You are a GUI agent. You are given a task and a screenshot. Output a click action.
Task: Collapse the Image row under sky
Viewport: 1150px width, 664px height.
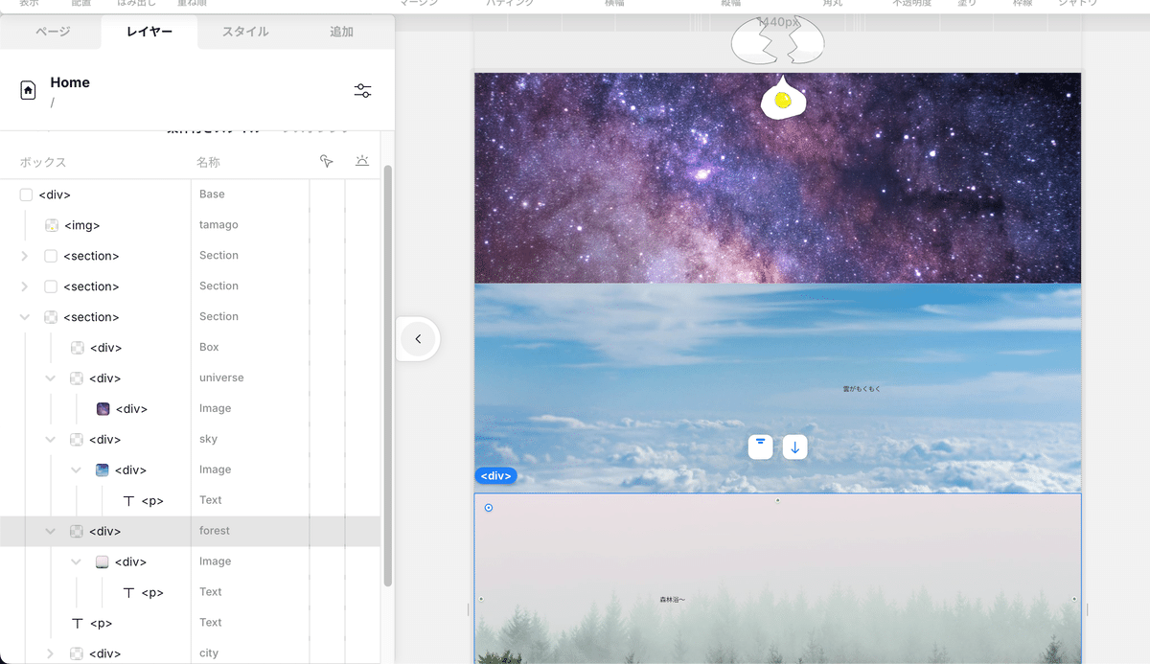(x=77, y=470)
